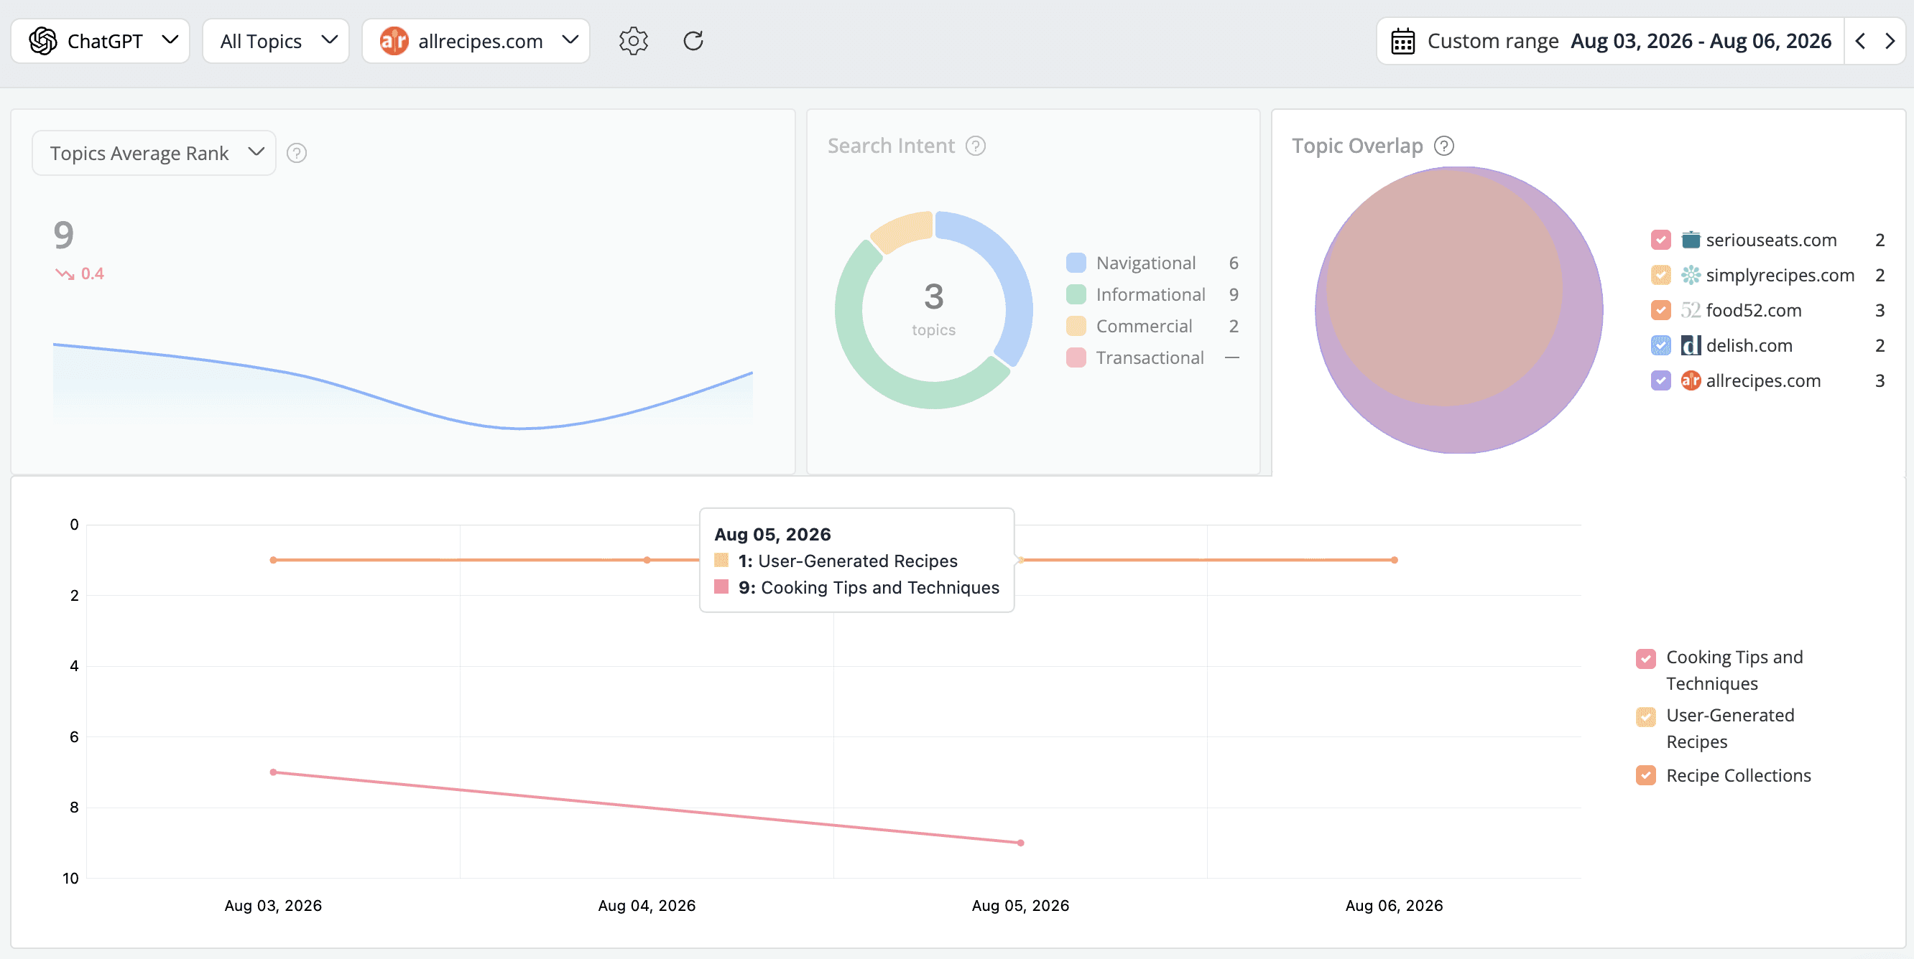
Task: Click the allrecipes logo in domain selector
Action: 394,41
